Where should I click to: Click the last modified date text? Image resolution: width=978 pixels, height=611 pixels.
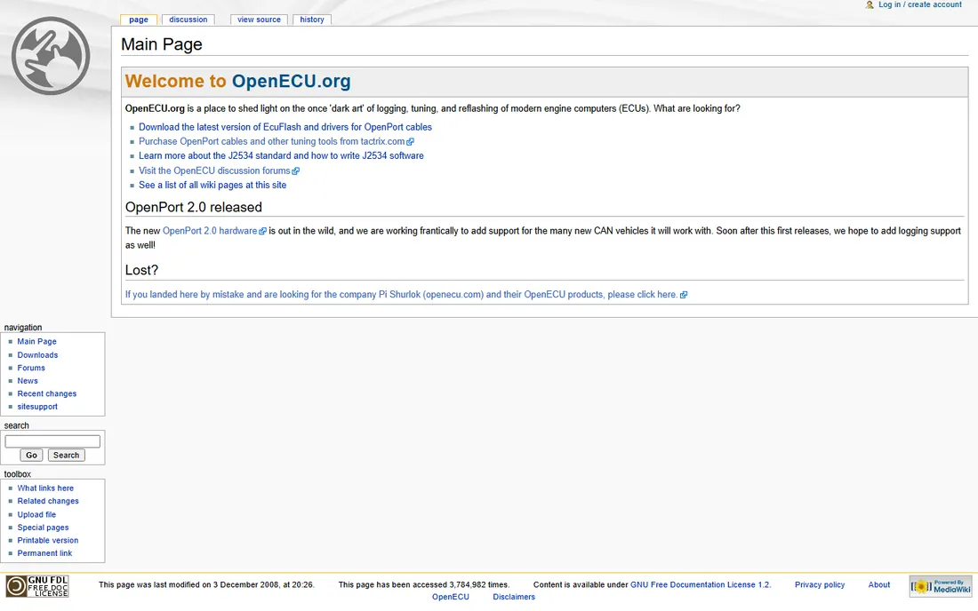206,585
